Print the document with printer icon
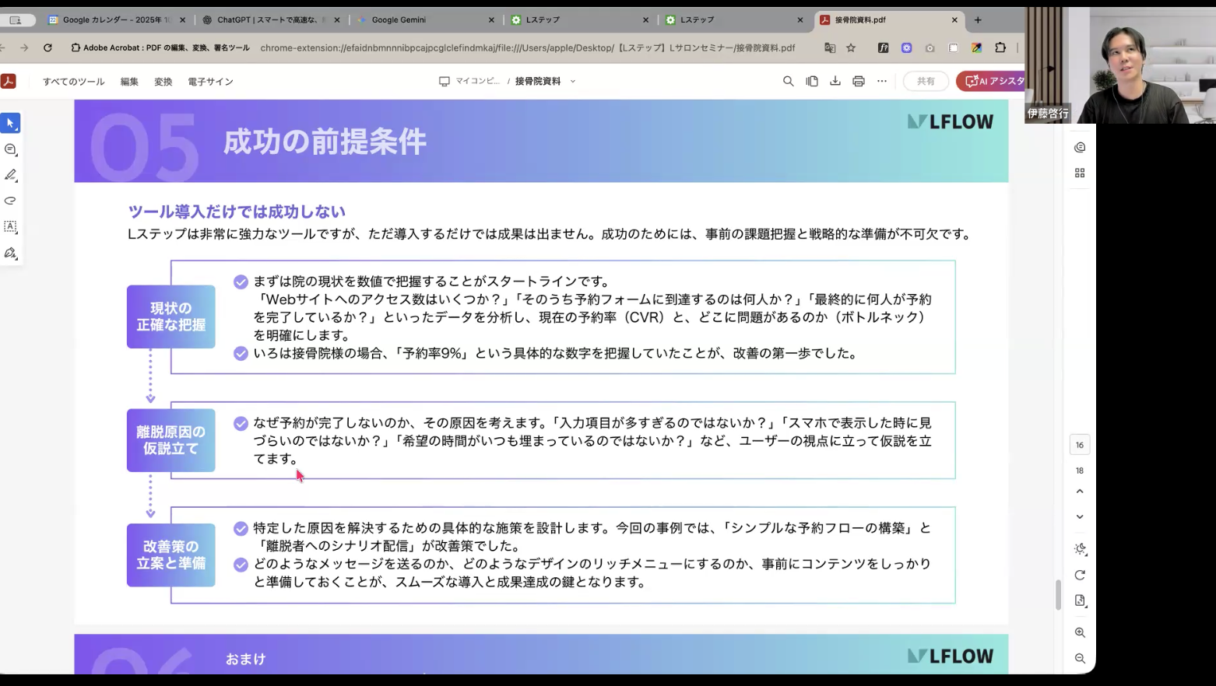Viewport: 1216px width, 686px height. pos(858,81)
